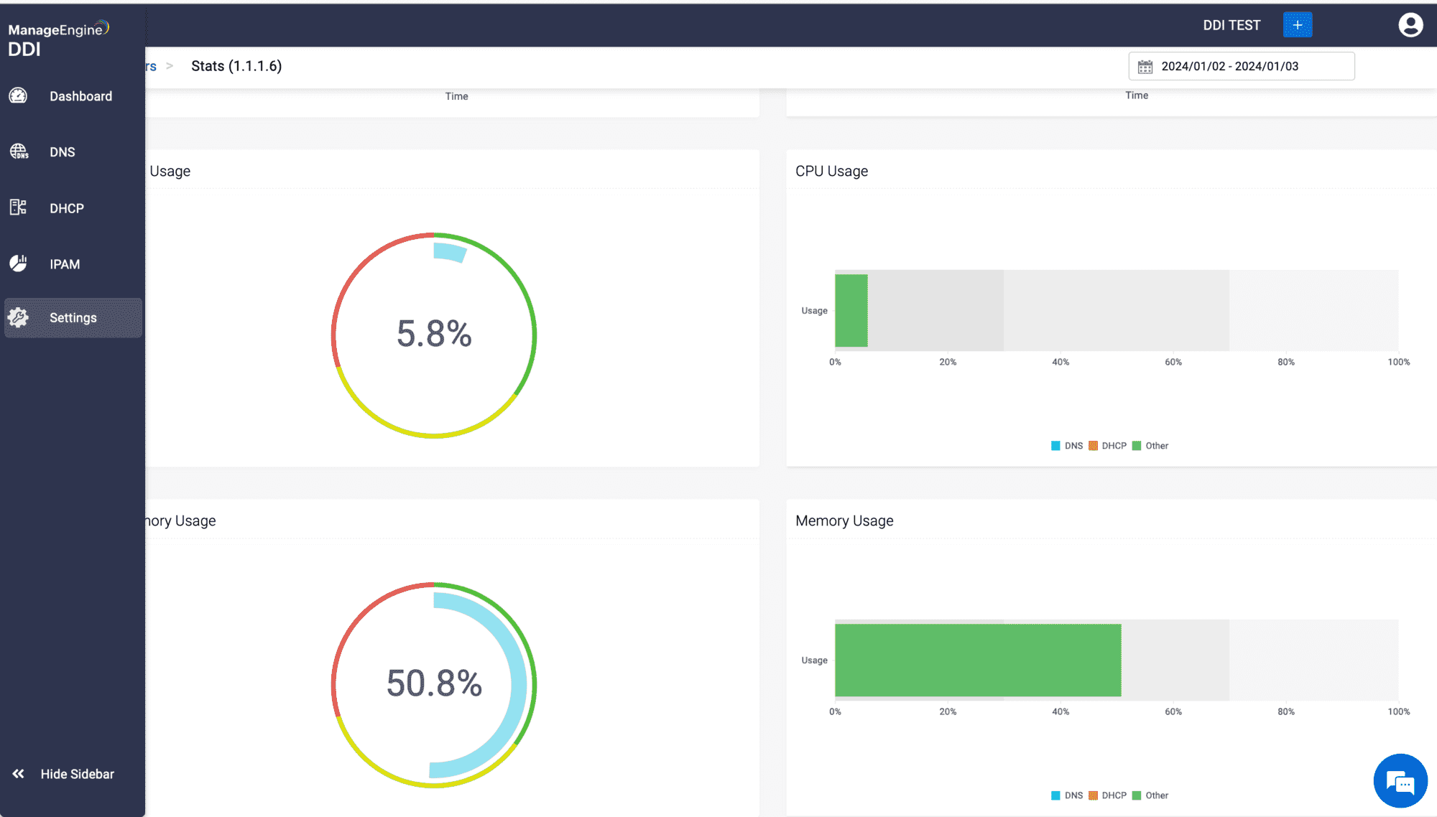Collapse sidebar using Hide Sidebar arrows

click(18, 774)
